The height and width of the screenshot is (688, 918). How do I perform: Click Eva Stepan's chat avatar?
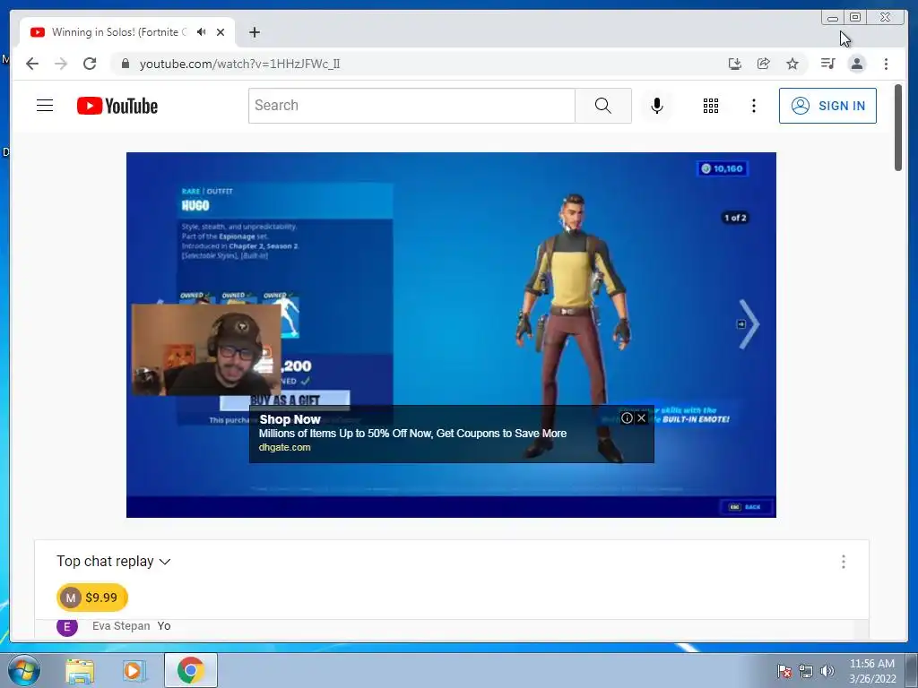click(x=67, y=626)
